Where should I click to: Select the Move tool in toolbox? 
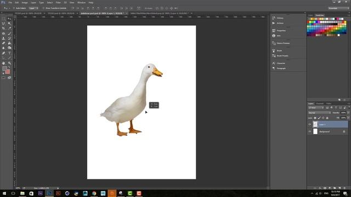click(9, 19)
